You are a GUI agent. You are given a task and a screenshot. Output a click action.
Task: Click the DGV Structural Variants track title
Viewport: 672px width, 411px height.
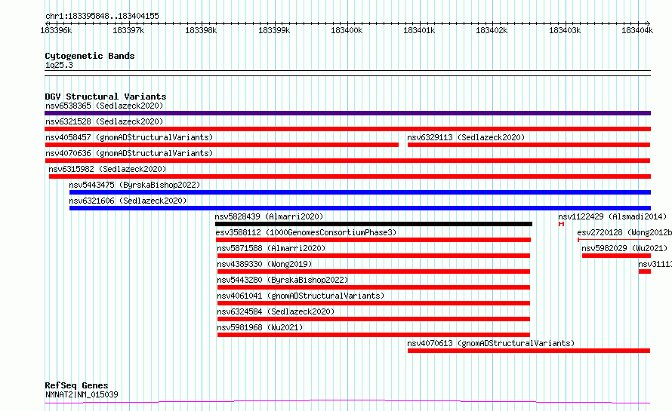point(106,97)
